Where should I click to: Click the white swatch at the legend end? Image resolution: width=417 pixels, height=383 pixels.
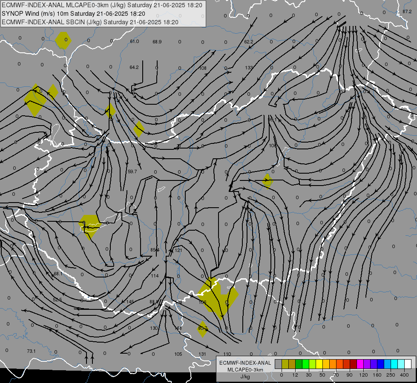408,364
